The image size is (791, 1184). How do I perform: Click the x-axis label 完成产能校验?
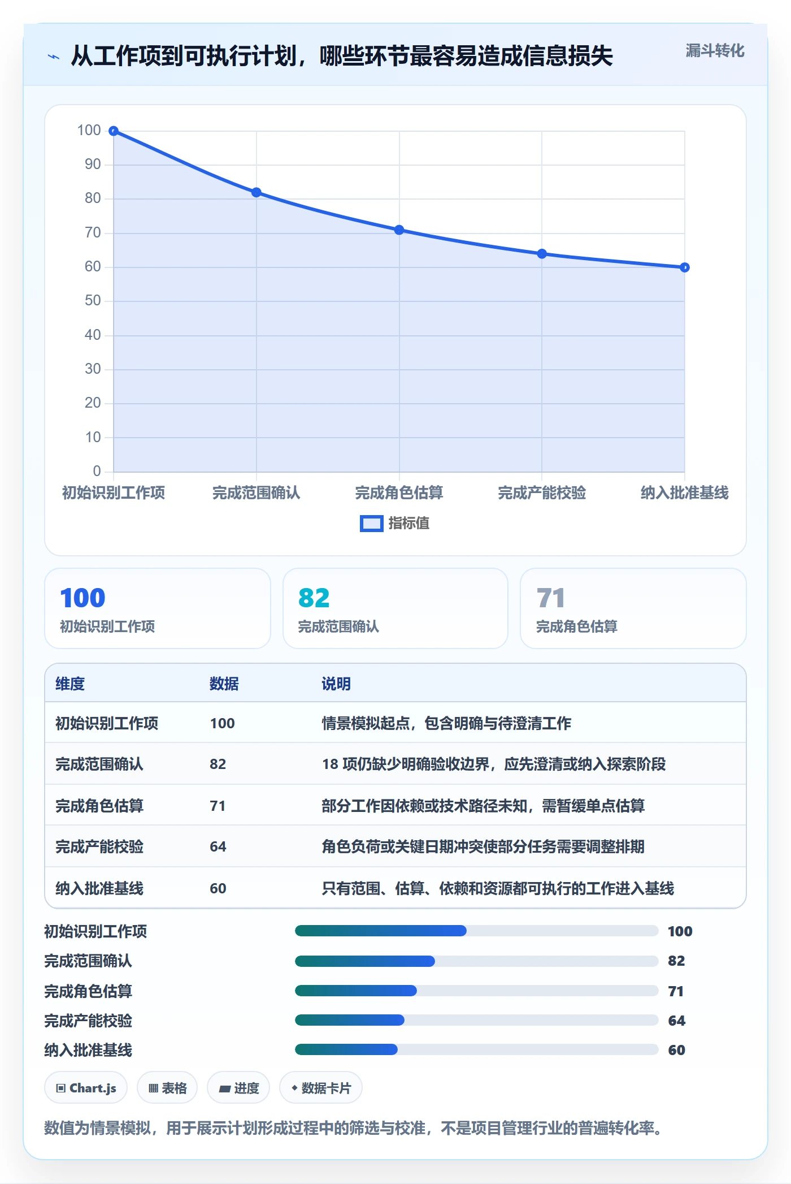click(x=542, y=493)
